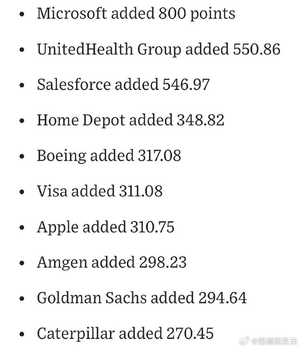Click the bullet before Goldman Sachs
This screenshot has height=348, width=300.
click(22, 298)
